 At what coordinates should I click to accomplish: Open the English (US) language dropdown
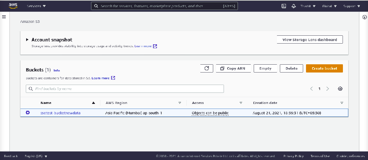point(36,156)
